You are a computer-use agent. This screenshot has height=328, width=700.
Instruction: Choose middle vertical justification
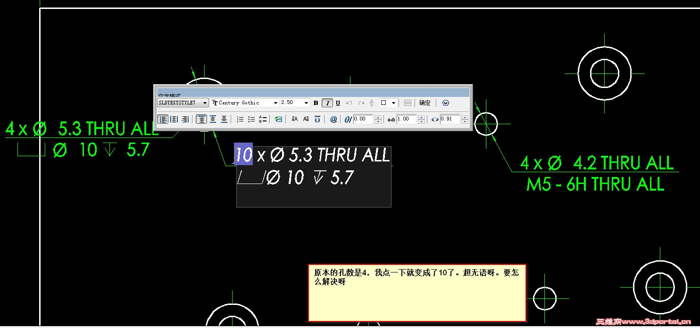(213, 119)
